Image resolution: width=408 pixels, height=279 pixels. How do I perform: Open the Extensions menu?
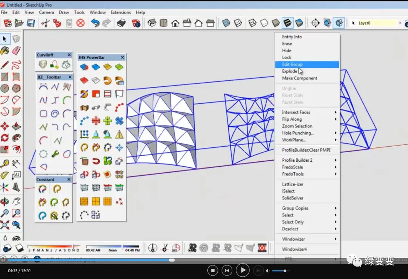121,12
